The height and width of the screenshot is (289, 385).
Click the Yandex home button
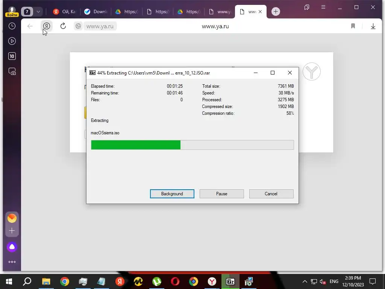click(x=46, y=26)
